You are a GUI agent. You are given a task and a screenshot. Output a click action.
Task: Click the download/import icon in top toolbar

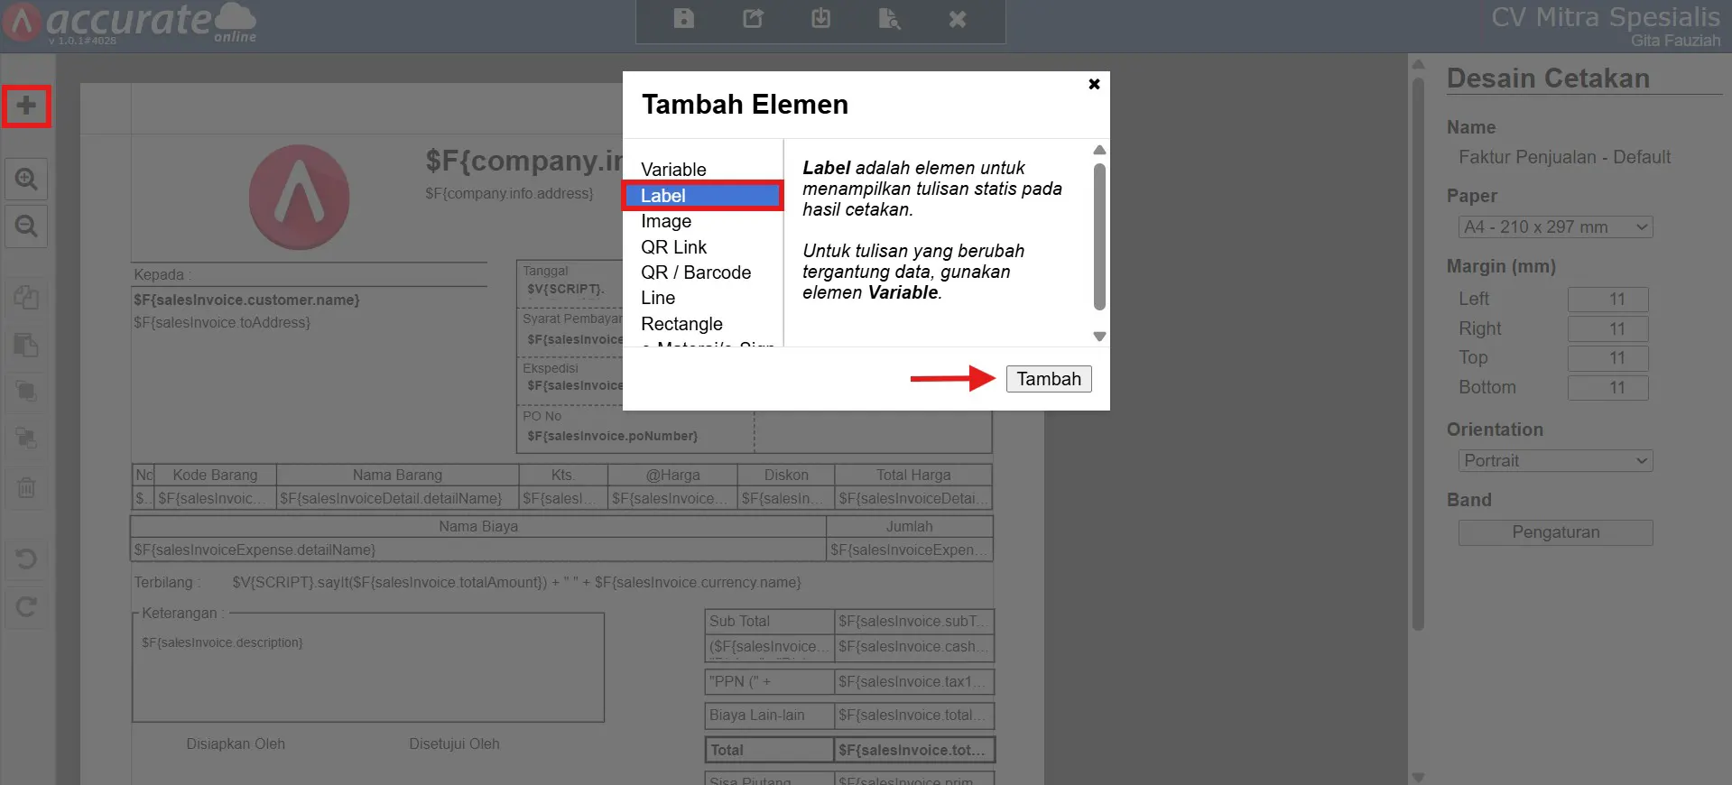coord(820,18)
